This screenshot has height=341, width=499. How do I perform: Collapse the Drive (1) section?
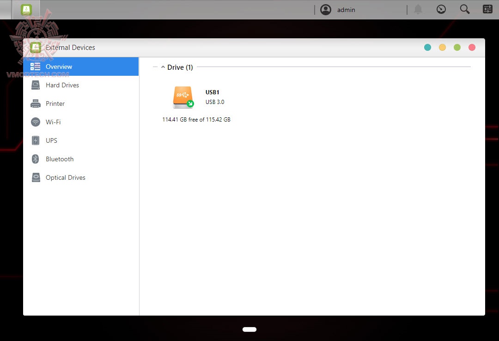point(163,67)
